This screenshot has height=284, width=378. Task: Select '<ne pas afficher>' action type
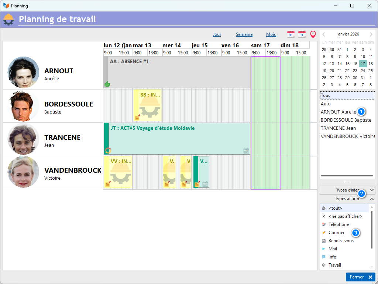pyautogui.click(x=345, y=216)
